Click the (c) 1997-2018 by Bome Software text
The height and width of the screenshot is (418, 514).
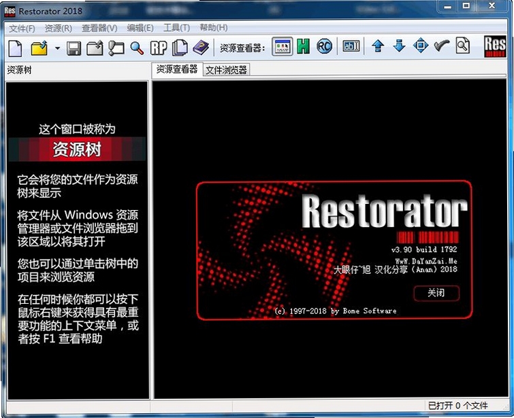(336, 311)
